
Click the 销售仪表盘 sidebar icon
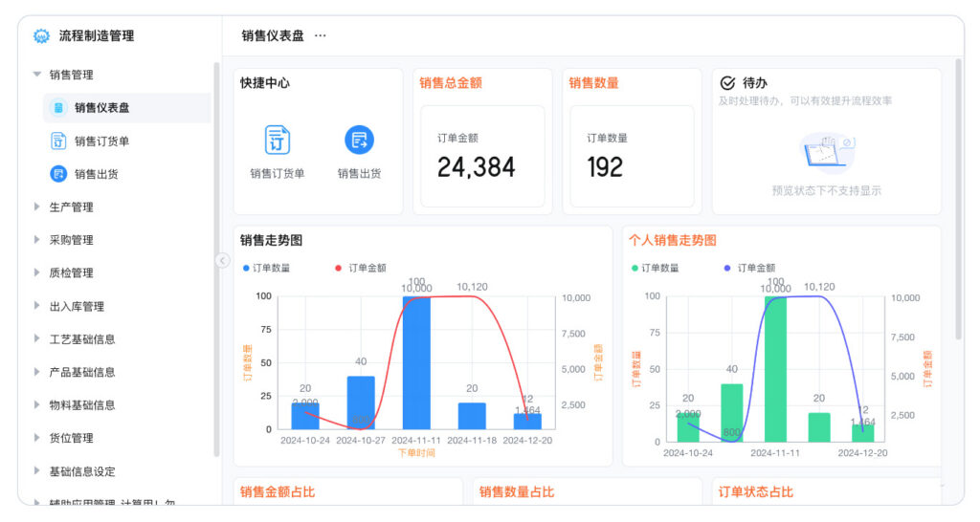(58, 108)
